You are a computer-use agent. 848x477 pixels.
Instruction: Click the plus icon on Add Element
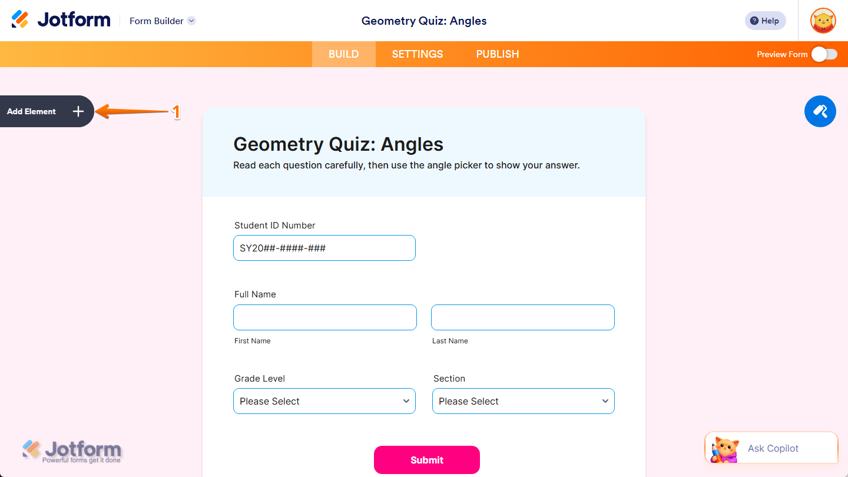coord(78,111)
